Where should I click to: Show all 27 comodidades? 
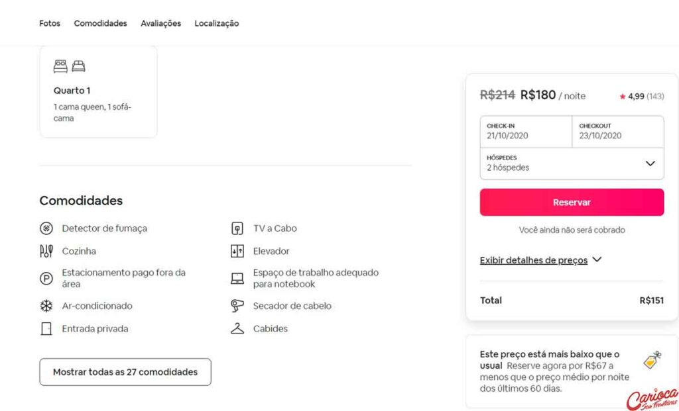125,372
